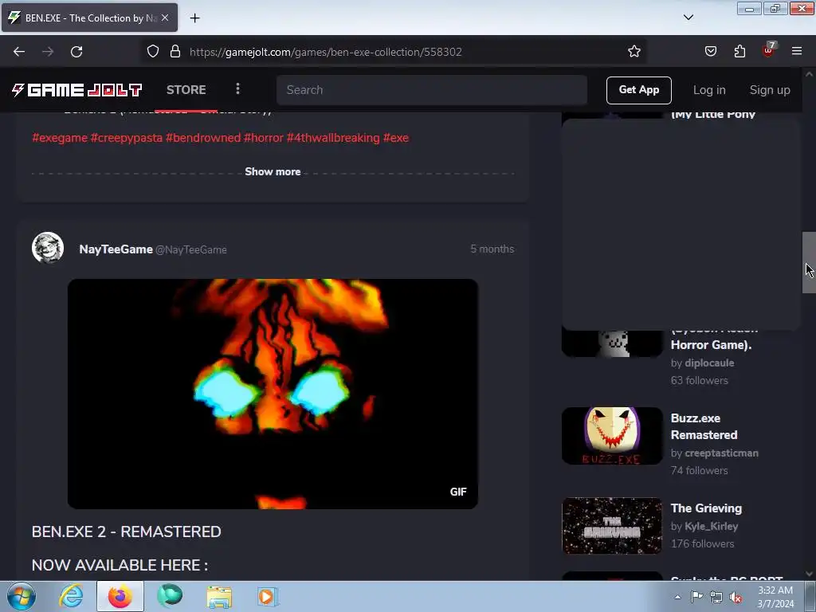This screenshot has height=612, width=816.
Task: Click the Get App button
Action: coord(638,90)
